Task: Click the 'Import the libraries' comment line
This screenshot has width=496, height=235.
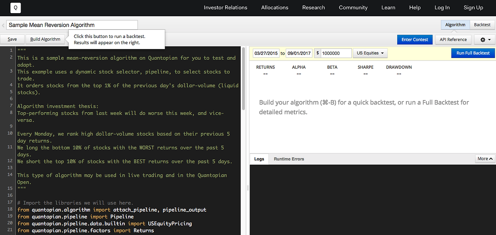Action: coord(75,203)
